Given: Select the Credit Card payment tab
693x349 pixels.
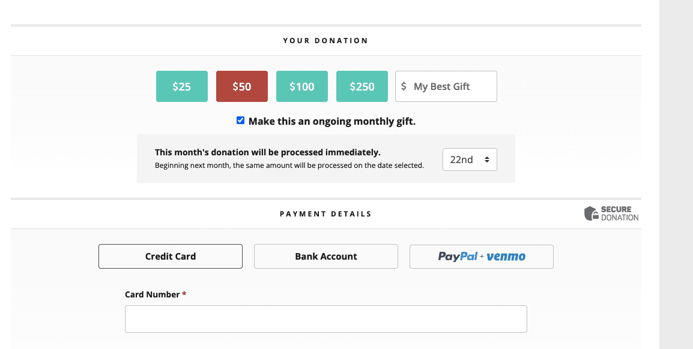Looking at the screenshot, I should tap(171, 256).
